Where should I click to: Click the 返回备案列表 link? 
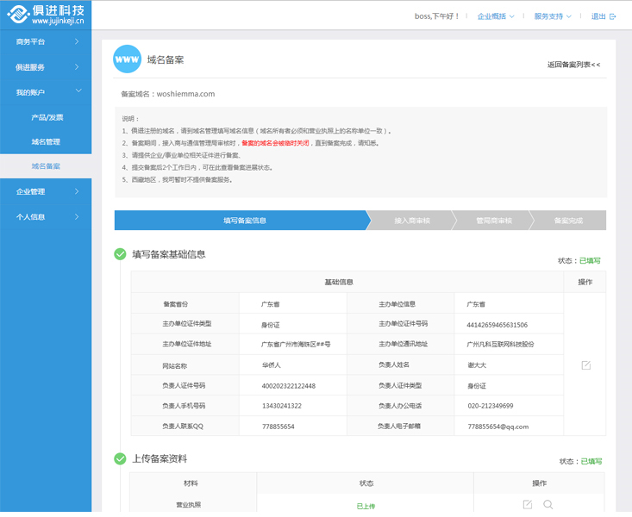click(573, 65)
